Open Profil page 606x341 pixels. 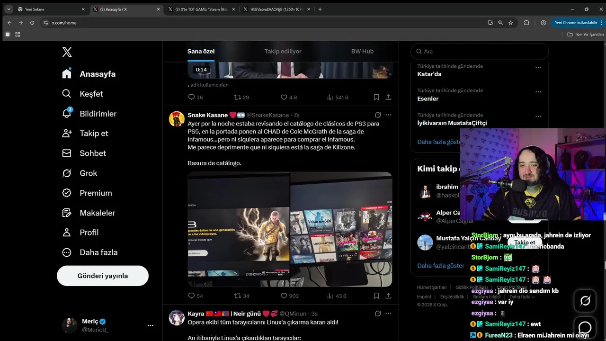pos(80,233)
